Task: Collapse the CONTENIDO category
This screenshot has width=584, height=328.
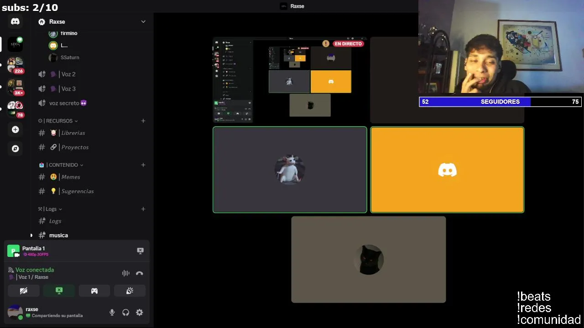Action: [61, 165]
